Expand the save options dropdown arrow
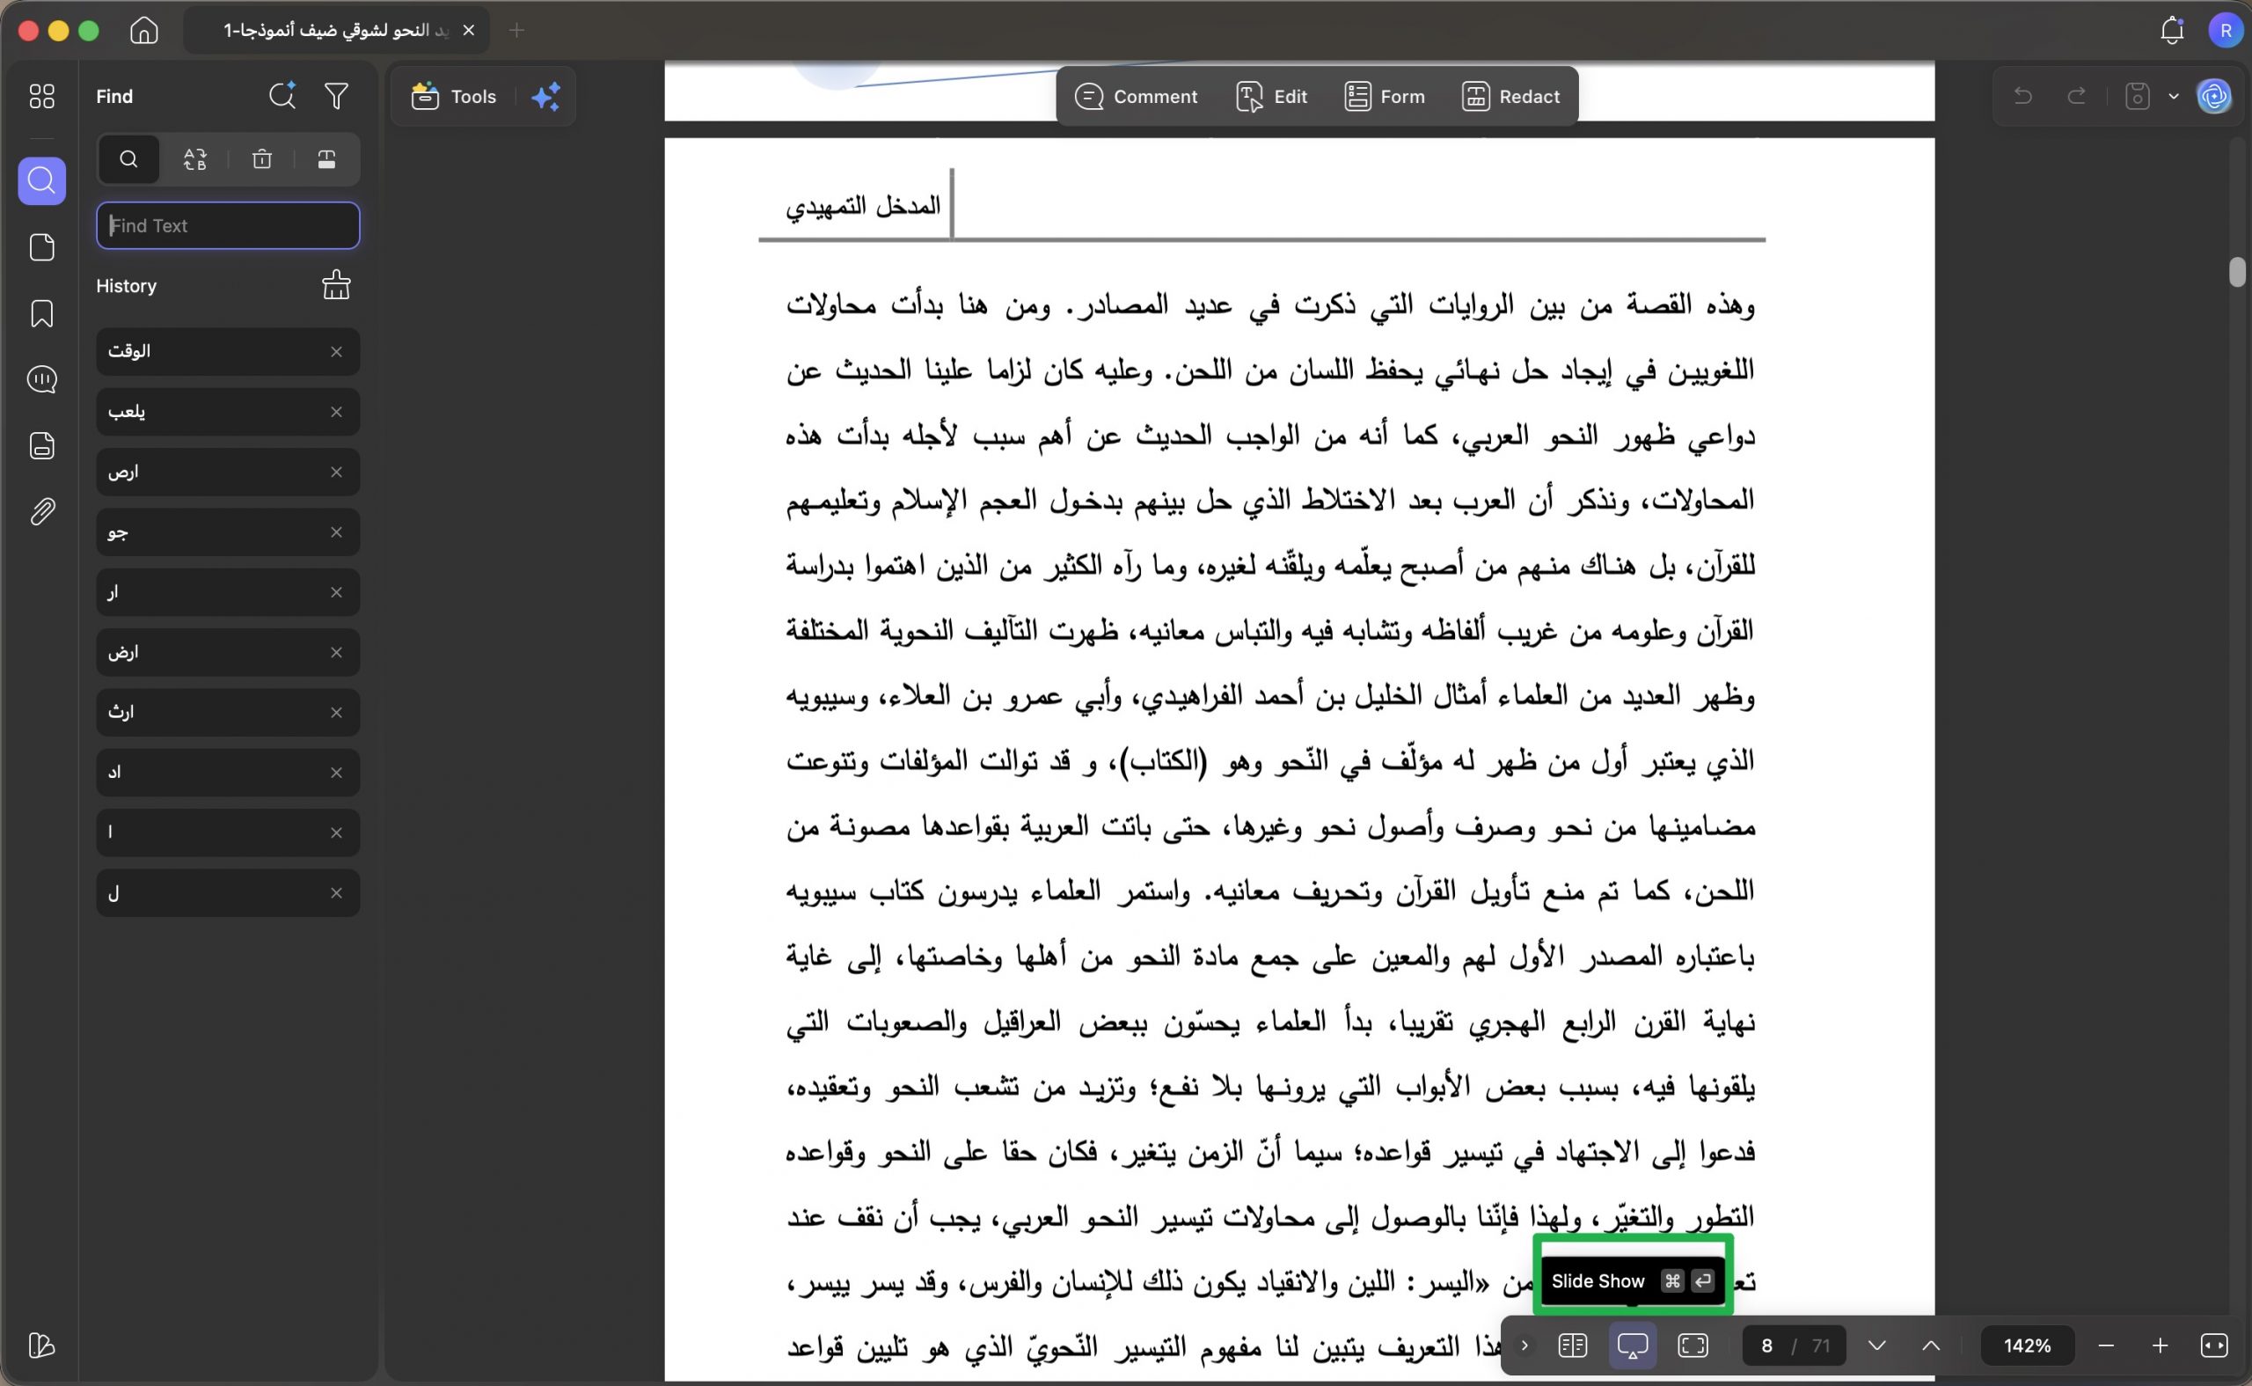This screenshot has height=1386, width=2252. click(x=2174, y=96)
